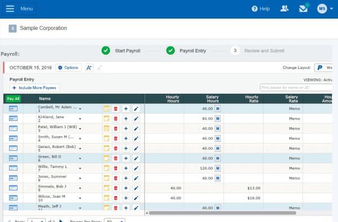Toggle pay check icon for Patel, William
The width and height of the screenshot is (338, 222).
pos(13,129)
